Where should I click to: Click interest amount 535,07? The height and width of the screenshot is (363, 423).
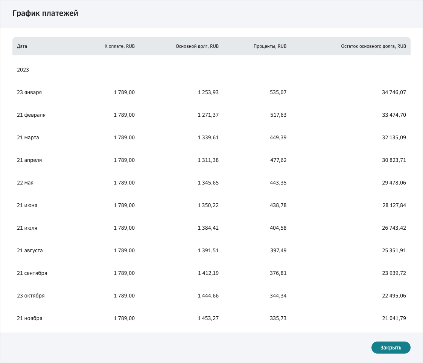(278, 92)
